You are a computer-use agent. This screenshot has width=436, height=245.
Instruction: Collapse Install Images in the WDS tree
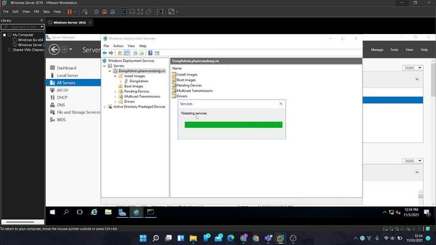click(115, 76)
